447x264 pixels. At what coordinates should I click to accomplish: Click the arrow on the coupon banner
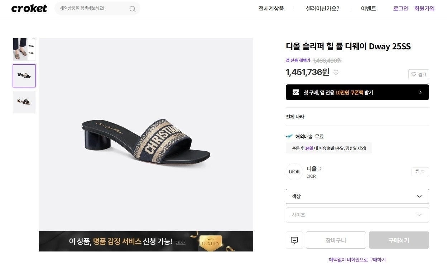point(420,92)
